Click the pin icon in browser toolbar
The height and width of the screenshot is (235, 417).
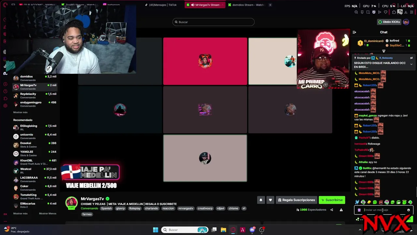click(362, 12)
